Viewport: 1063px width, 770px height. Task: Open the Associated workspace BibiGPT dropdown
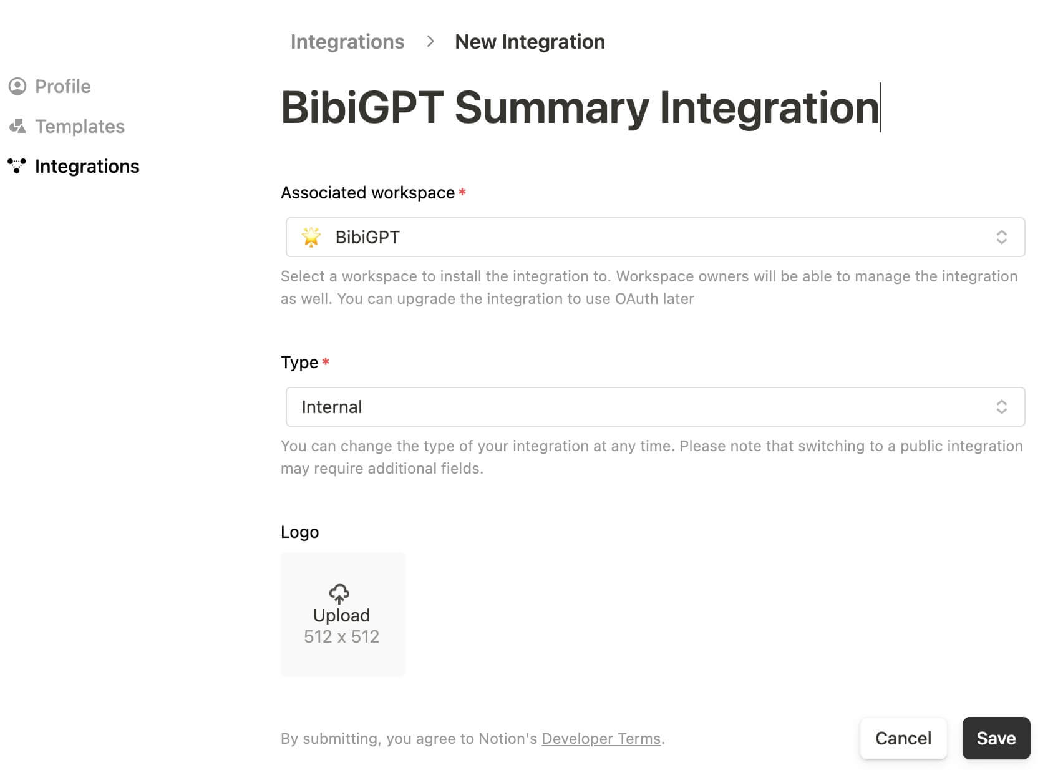pos(655,237)
